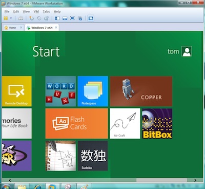Click the VMware Workstation taskbar button
205x189 pixels.
coord(53,186)
